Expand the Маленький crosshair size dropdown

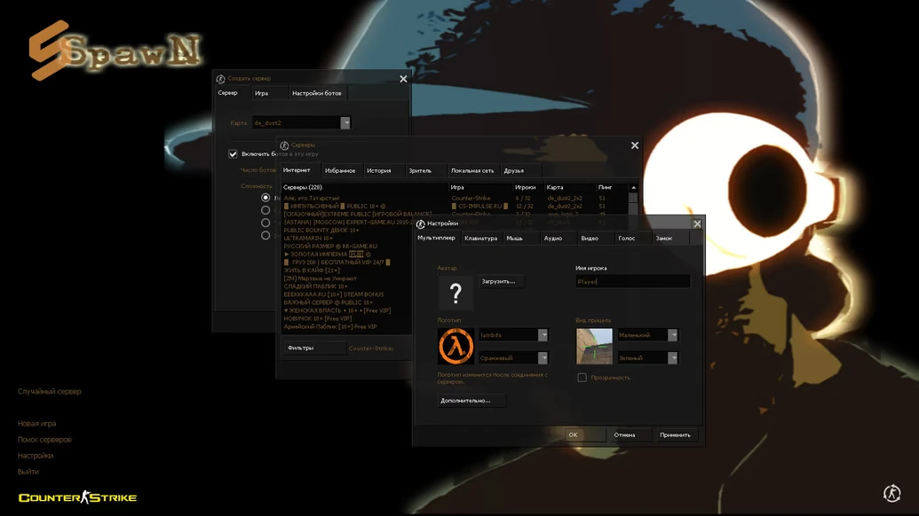point(672,335)
